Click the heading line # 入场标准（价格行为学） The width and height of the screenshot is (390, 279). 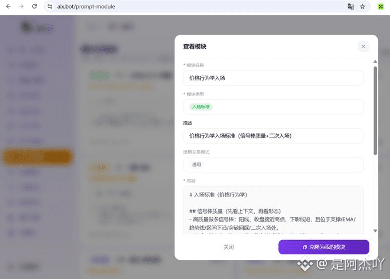(x=218, y=195)
